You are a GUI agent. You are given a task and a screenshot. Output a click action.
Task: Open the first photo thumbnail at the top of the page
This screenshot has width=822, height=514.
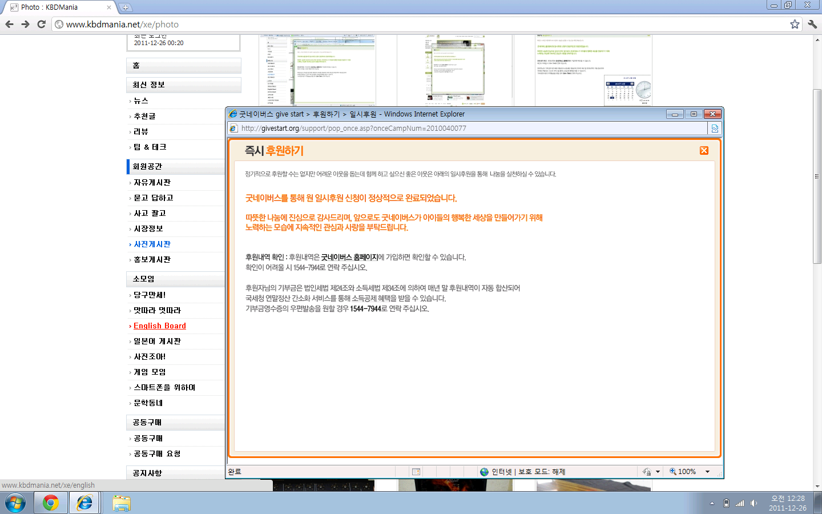318,70
